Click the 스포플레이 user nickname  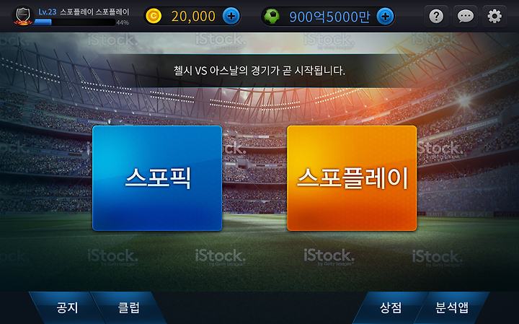click(x=94, y=12)
